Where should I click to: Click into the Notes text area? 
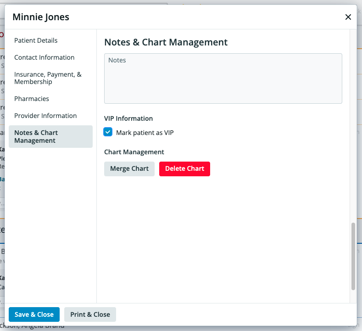click(x=223, y=79)
